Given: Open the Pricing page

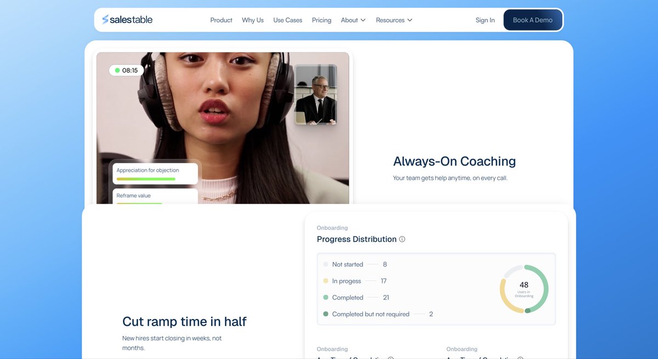Looking at the screenshot, I should pos(321,20).
